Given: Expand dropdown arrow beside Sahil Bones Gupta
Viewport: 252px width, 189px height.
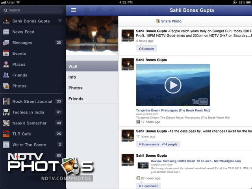Looking at the screenshot, I should (x=60, y=21).
